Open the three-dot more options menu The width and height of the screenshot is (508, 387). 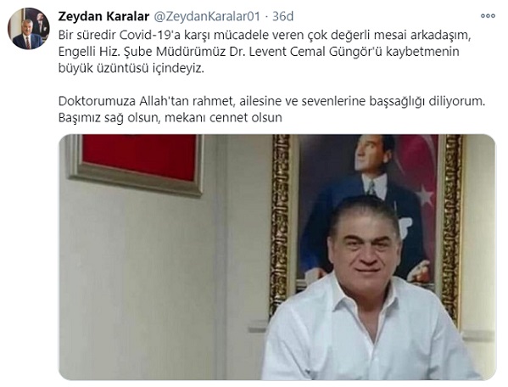(488, 16)
